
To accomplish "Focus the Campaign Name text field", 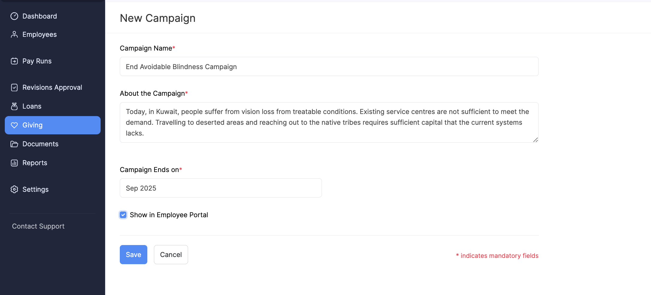I will tap(329, 66).
